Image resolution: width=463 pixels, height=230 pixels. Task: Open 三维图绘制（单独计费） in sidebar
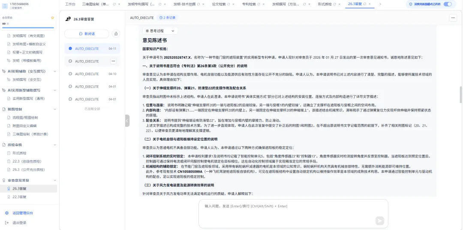coord(30,134)
